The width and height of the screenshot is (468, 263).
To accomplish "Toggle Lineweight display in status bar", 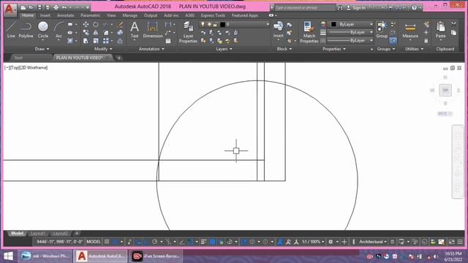I will [203, 242].
